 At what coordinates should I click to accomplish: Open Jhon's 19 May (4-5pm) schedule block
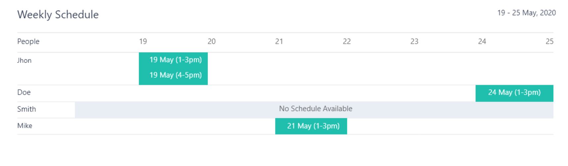[x=175, y=75]
